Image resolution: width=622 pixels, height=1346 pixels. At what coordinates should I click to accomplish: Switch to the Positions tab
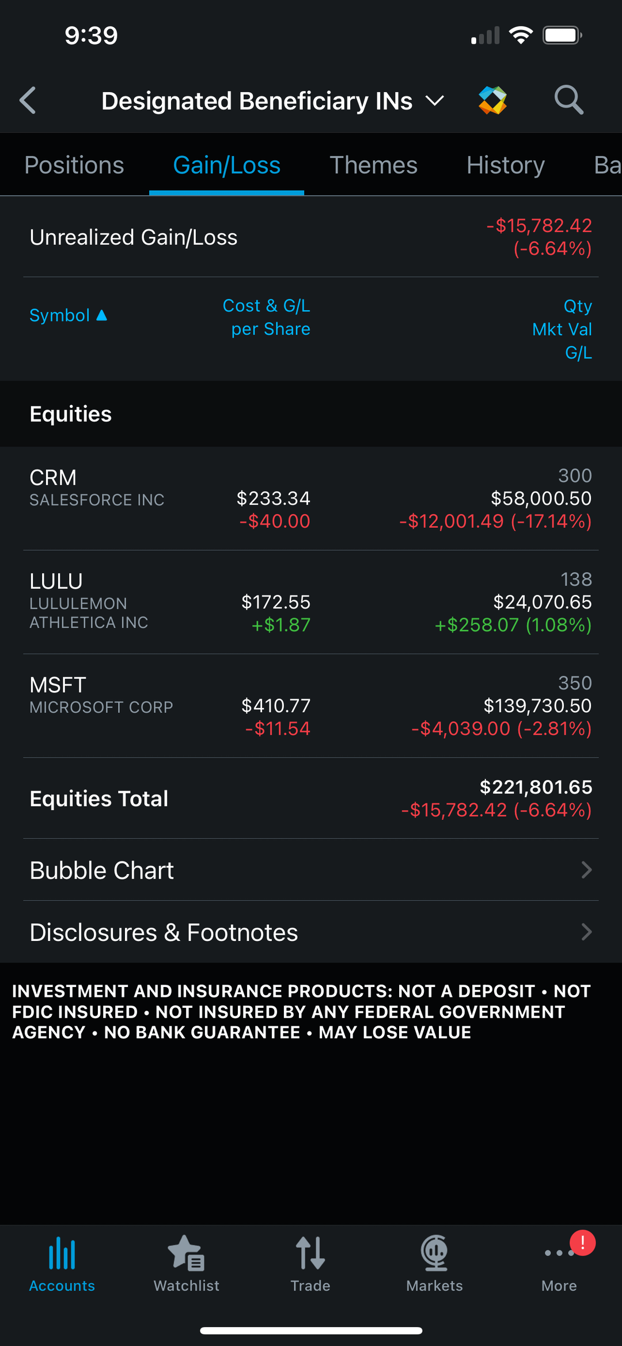74,165
